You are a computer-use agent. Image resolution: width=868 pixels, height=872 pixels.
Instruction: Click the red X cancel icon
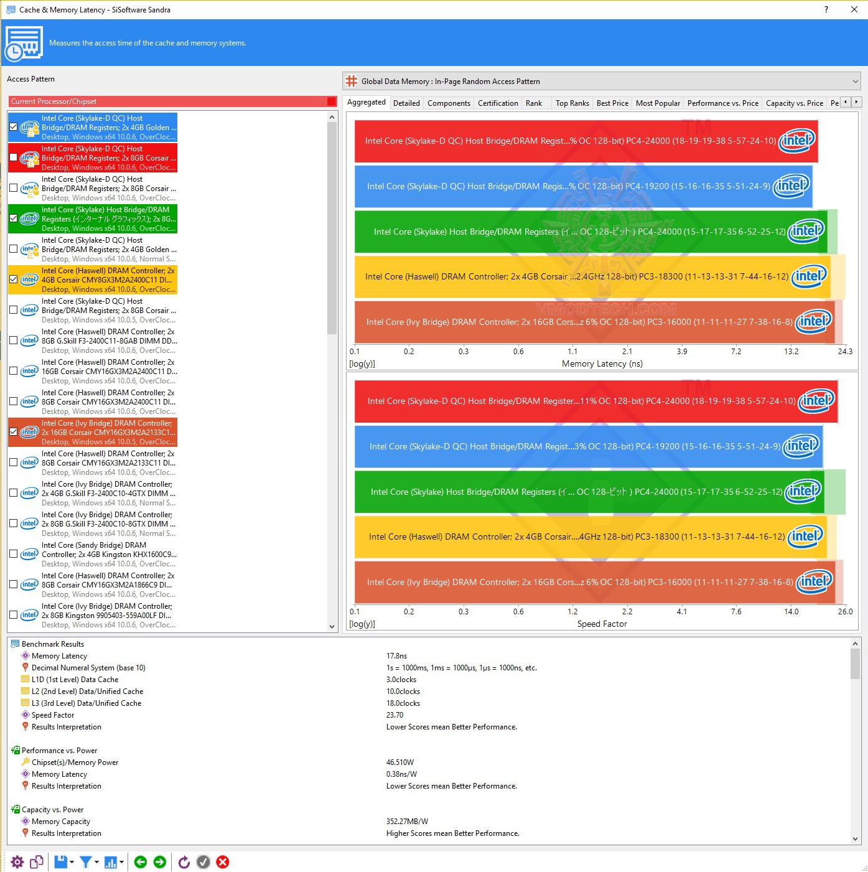click(223, 862)
